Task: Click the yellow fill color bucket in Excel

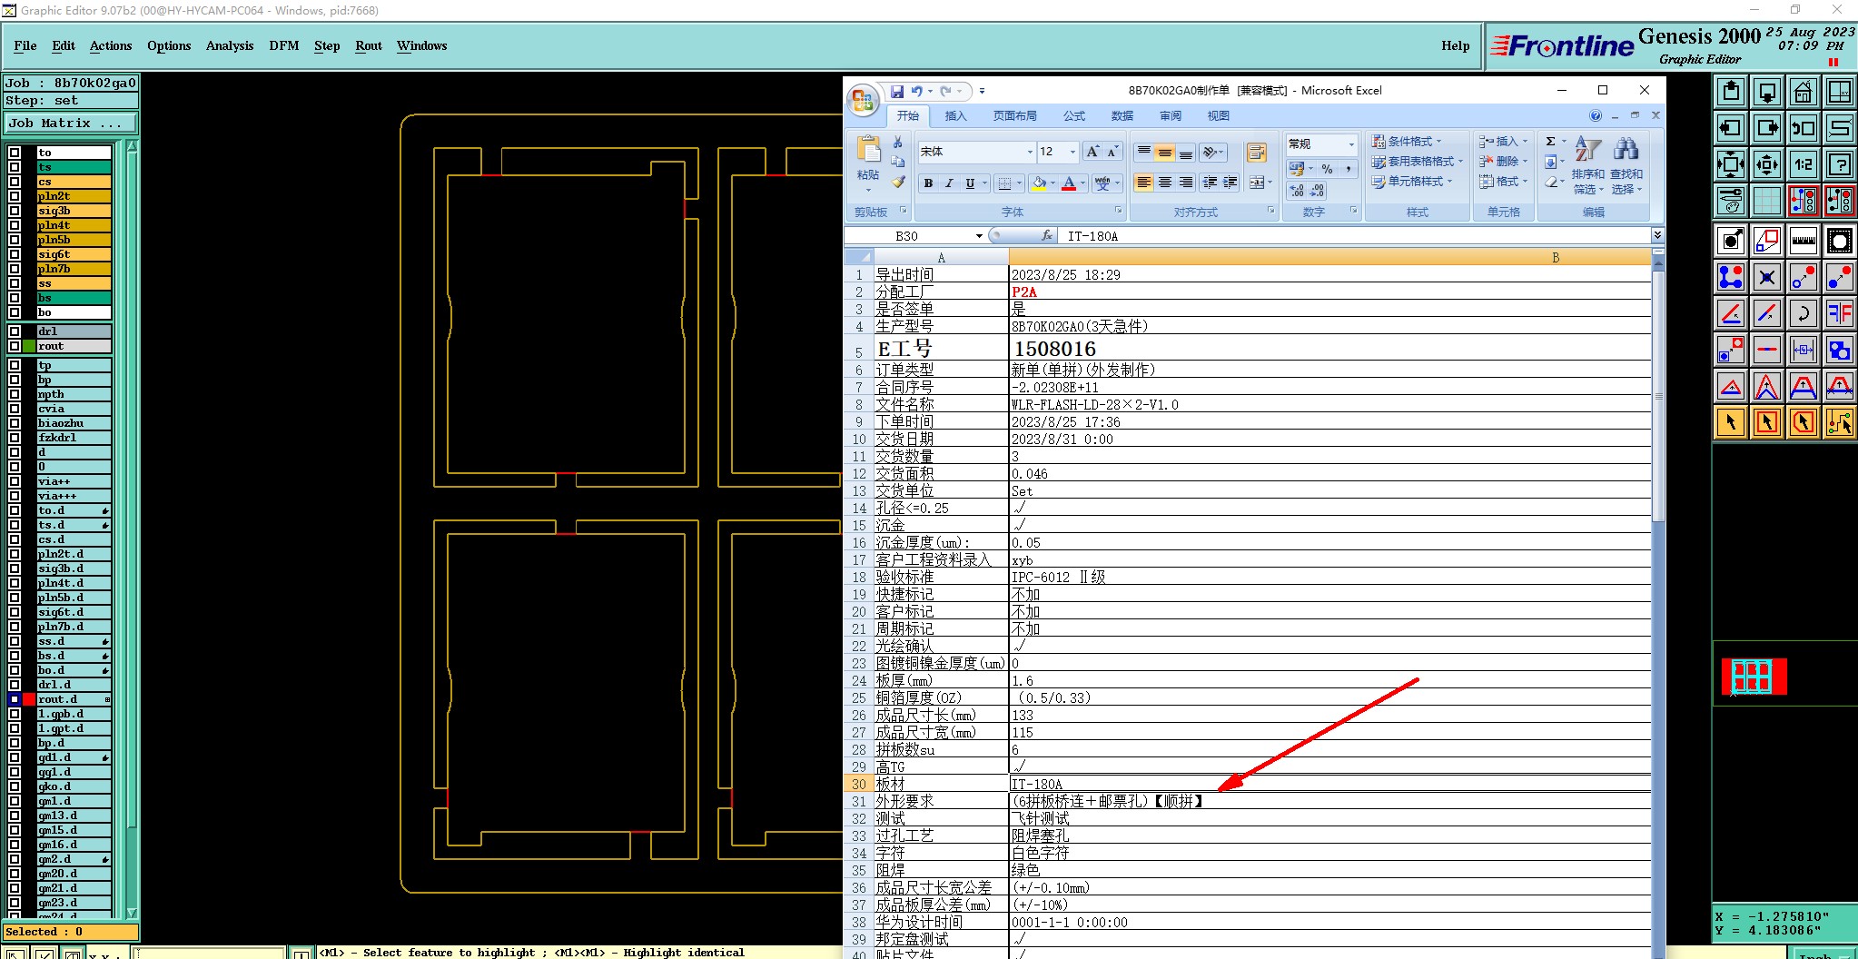Action: (x=1039, y=183)
